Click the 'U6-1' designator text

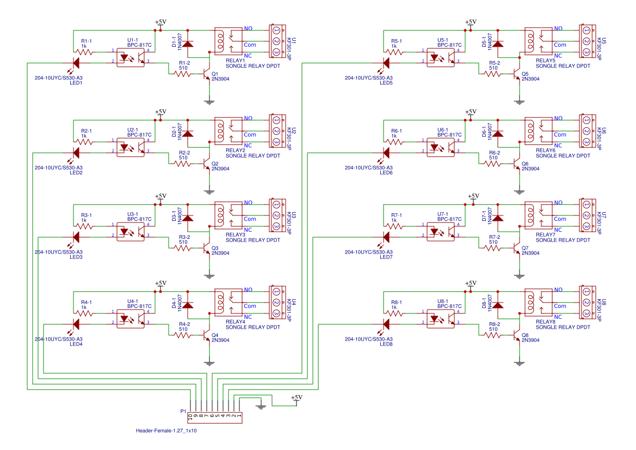click(442, 130)
